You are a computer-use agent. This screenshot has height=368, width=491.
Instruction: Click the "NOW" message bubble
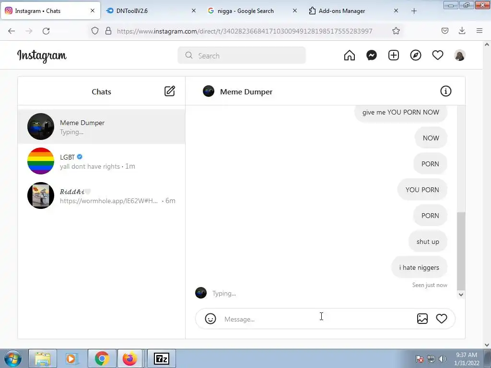point(431,138)
